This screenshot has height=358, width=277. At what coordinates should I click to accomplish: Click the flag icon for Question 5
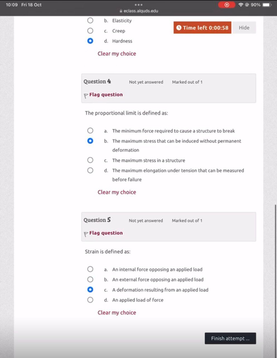click(86, 234)
